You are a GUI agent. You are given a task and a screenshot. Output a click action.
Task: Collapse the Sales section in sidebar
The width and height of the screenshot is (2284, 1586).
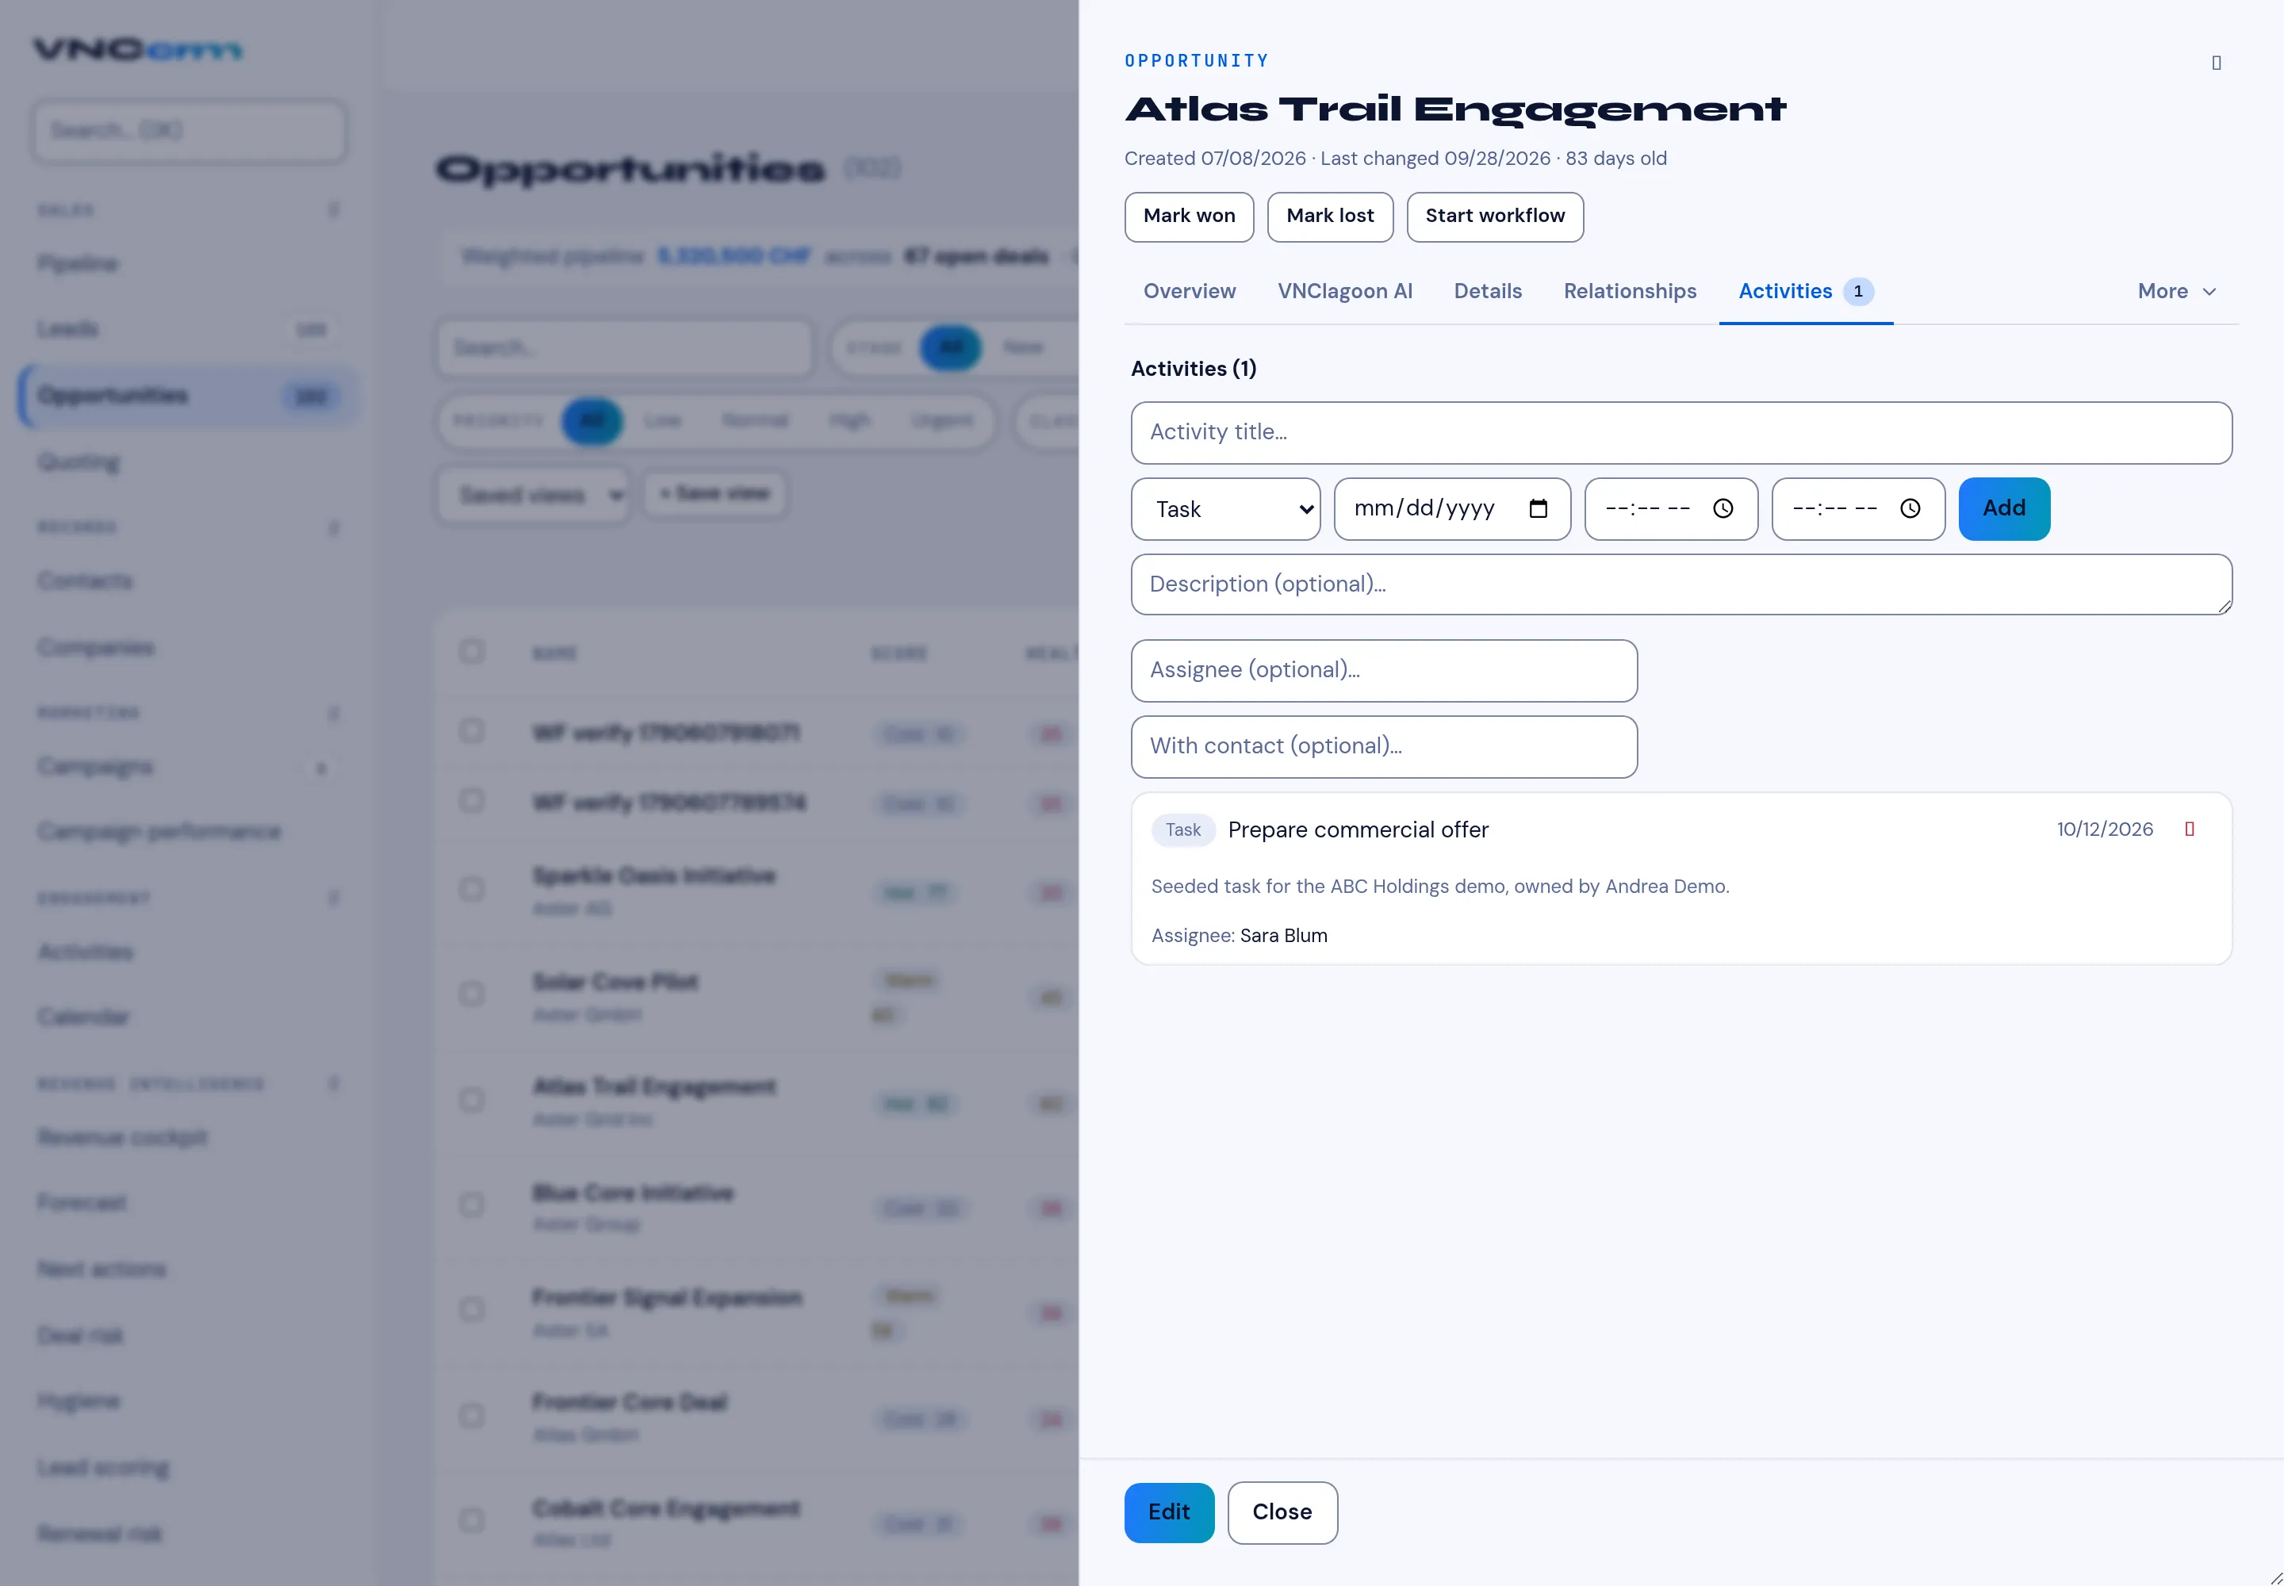(334, 209)
